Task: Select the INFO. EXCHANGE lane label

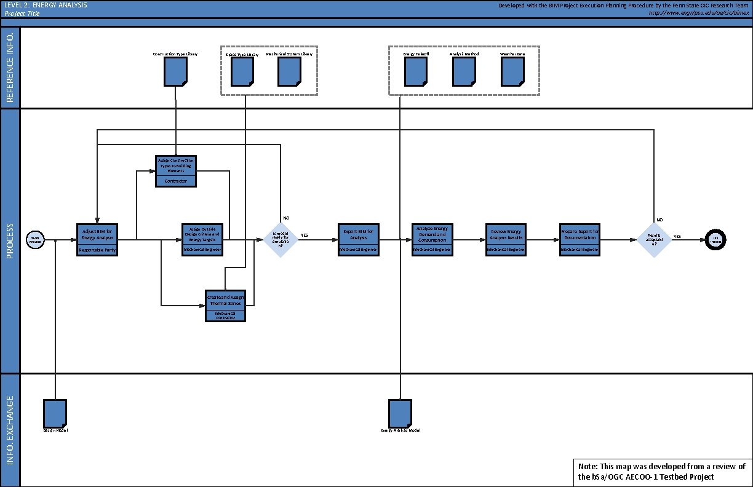Action: coord(9,430)
